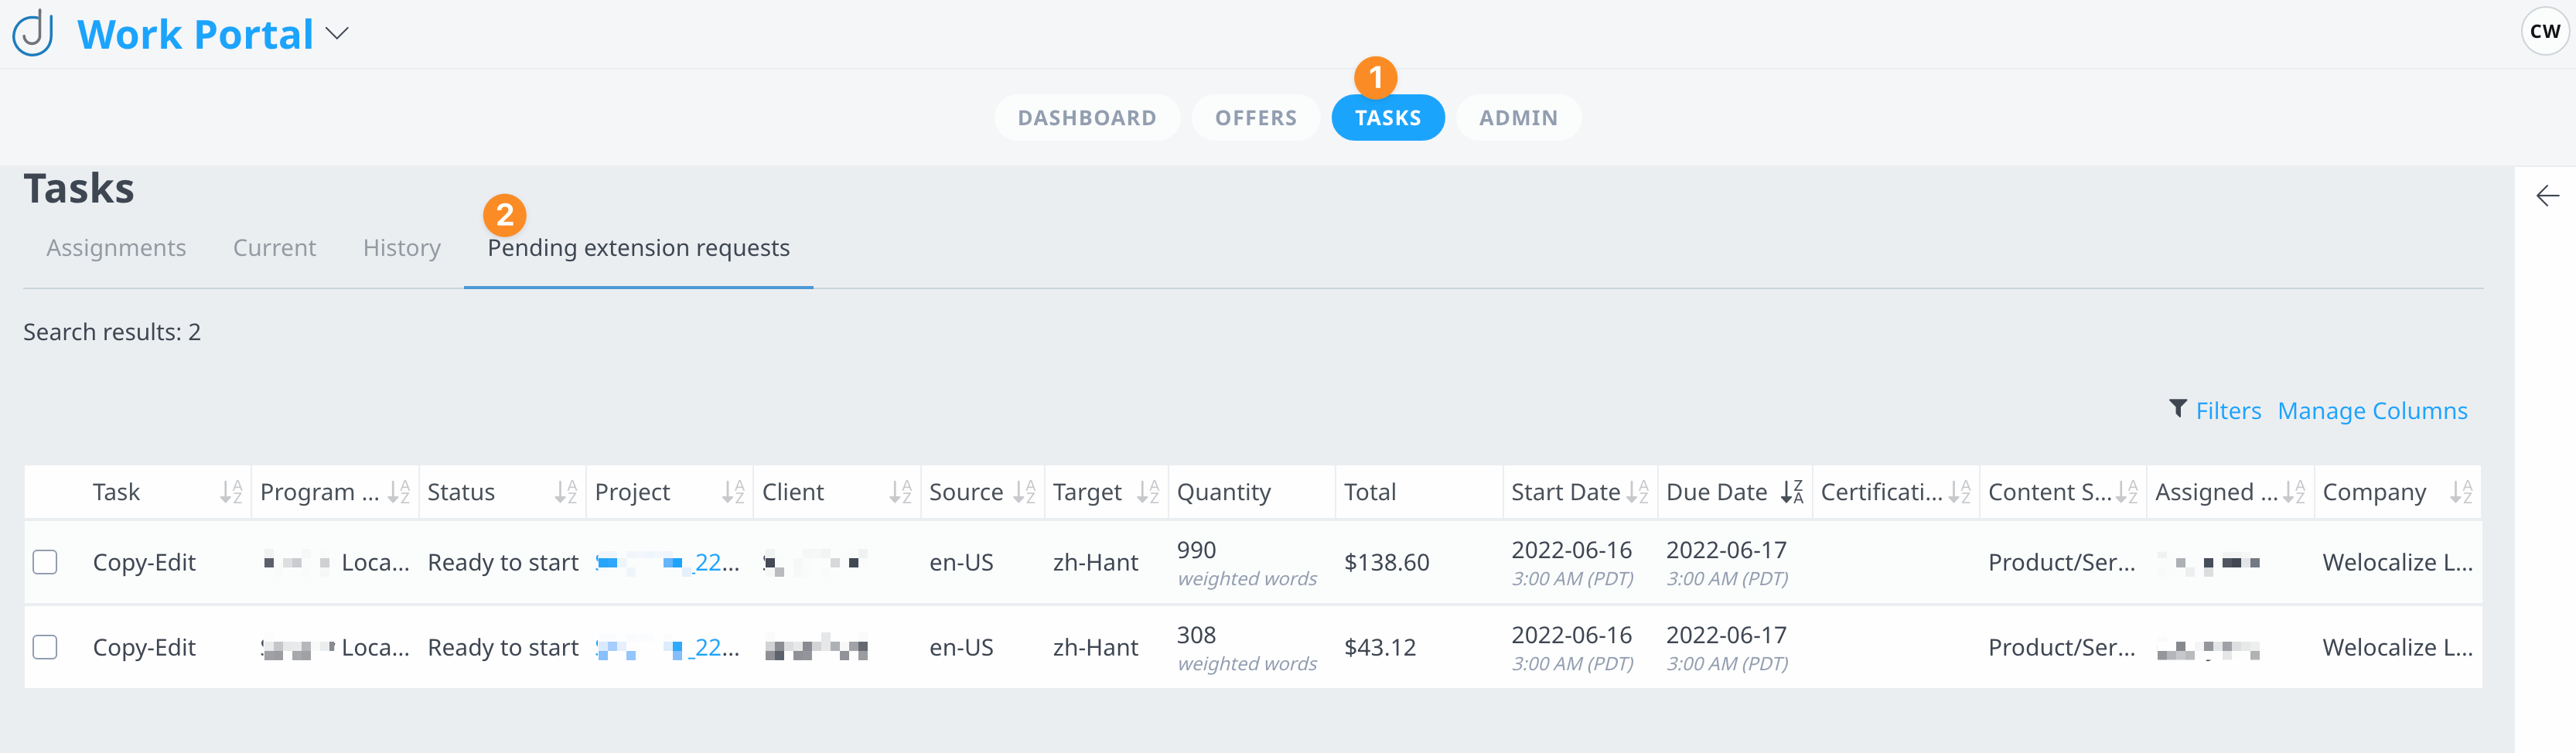The width and height of the screenshot is (2576, 753).
Task: Open the CW user avatar menu
Action: pos(2544,31)
